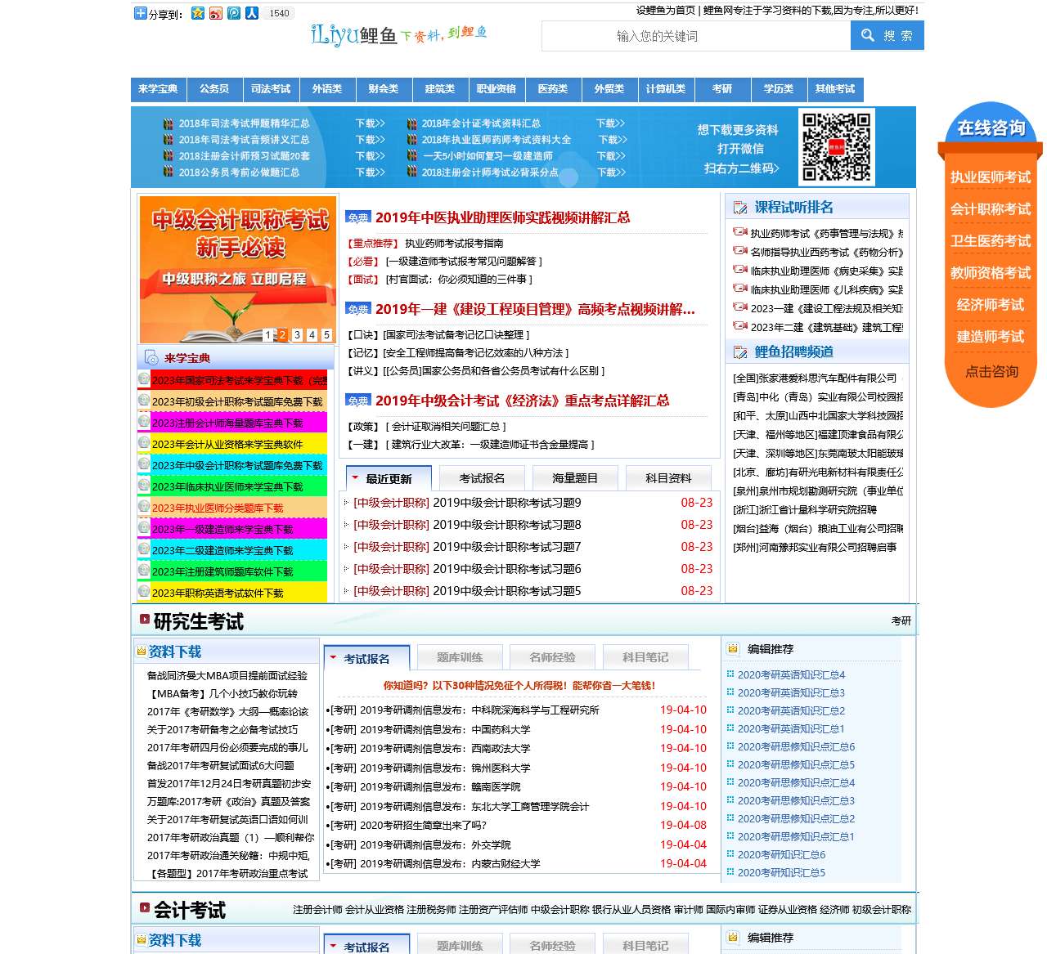Click the 搜索 search button
The width and height of the screenshot is (1047, 954).
point(887,36)
